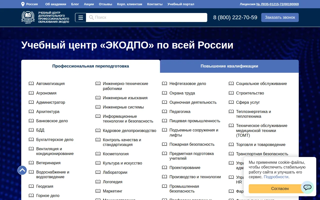This screenshot has width=320, height=200.
Task: Open the Горное дело category
Action: (48, 196)
